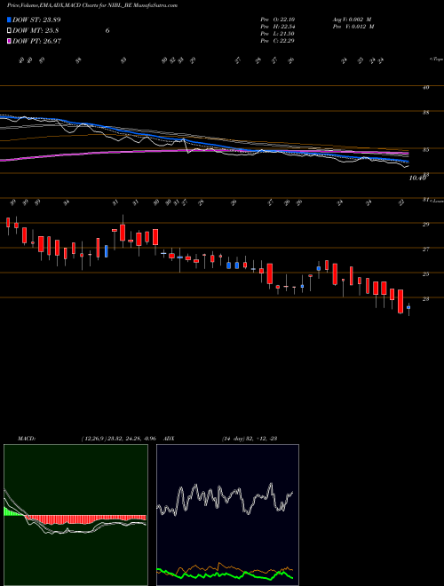Click the price axis label 23
Viewport: 444px width, 586px height.
(x=425, y=299)
